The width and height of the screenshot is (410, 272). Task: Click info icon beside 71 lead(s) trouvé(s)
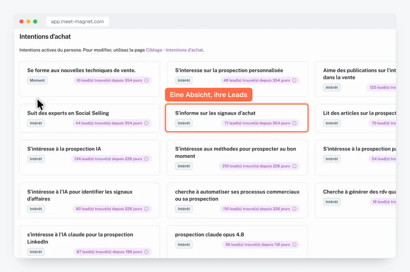click(294, 123)
